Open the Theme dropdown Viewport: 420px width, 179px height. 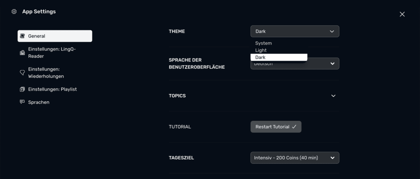click(294, 32)
